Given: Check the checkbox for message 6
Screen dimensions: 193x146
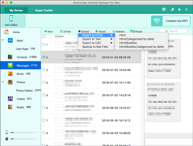Looking at the screenshot, I should (x=44, y=107).
